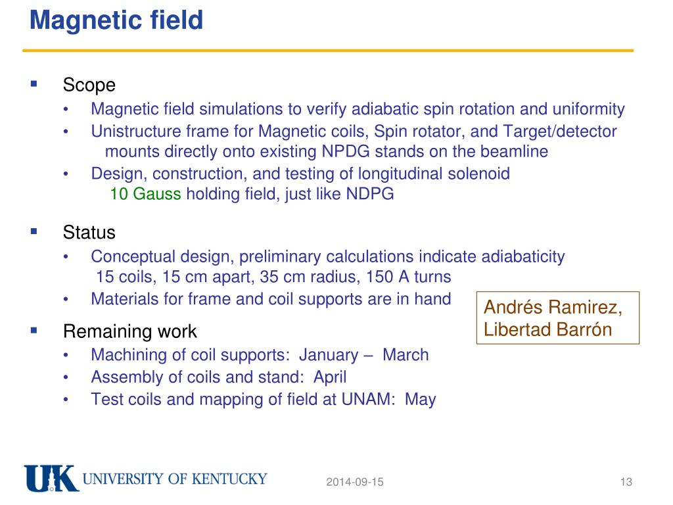This screenshot has width=673, height=505.
Task: Click the square bullet beside Remaining work
Action: 34,330
